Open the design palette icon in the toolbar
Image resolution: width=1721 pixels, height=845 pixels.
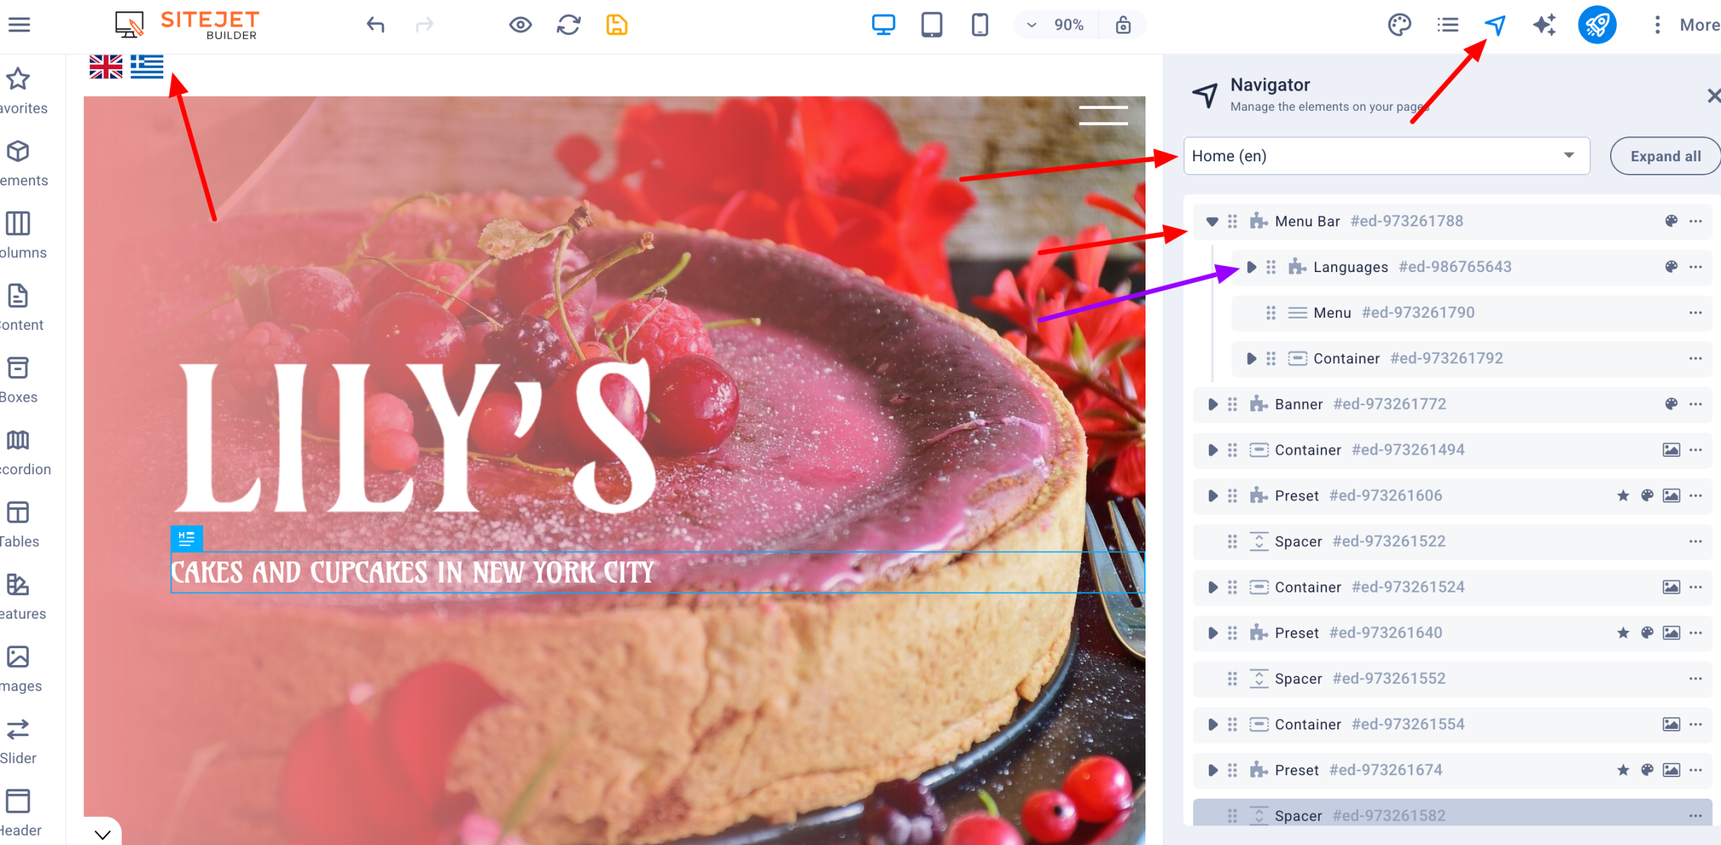[x=1399, y=26]
